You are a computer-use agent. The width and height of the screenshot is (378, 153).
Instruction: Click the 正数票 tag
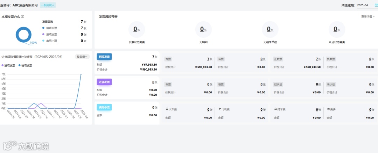click(278, 59)
